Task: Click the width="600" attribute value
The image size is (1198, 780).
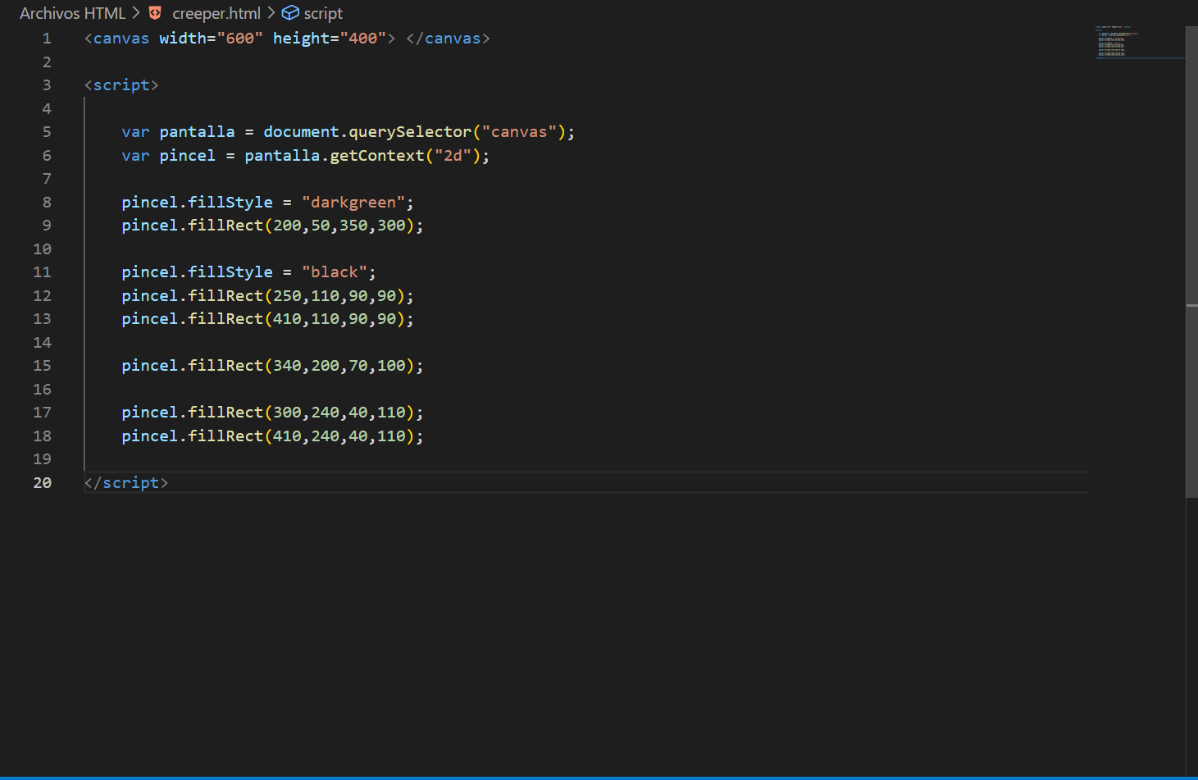Action: click(x=239, y=39)
